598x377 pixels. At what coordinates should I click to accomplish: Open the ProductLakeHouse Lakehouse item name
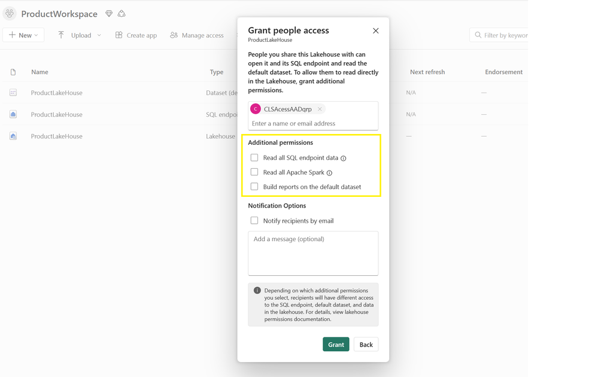[56, 136]
